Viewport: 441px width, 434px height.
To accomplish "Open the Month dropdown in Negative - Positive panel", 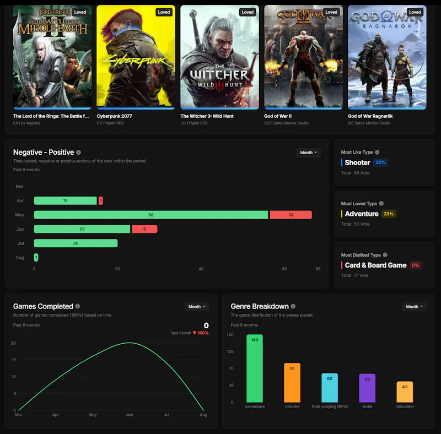I will click(308, 153).
